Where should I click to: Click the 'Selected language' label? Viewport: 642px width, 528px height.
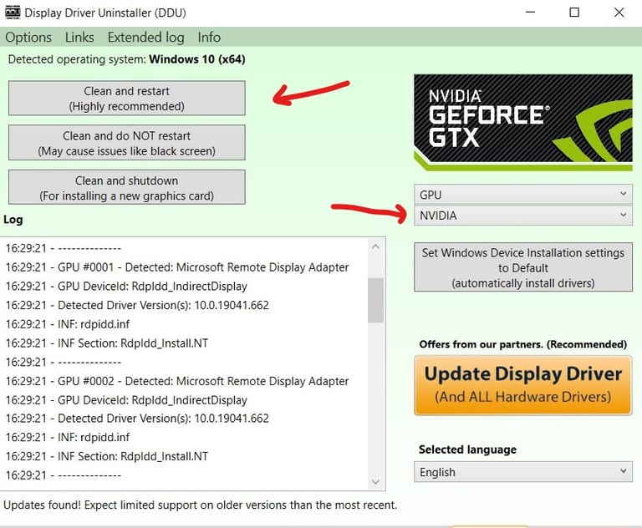coord(467,449)
